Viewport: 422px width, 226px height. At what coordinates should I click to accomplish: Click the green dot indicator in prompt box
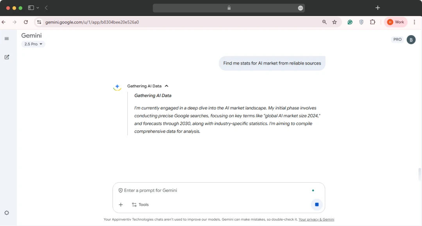click(x=313, y=190)
